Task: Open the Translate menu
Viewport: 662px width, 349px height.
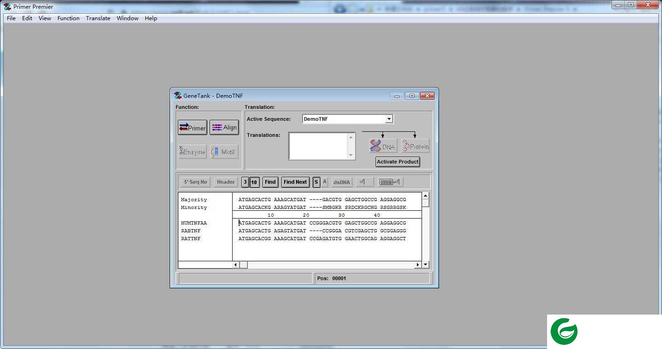Action: tap(98, 18)
